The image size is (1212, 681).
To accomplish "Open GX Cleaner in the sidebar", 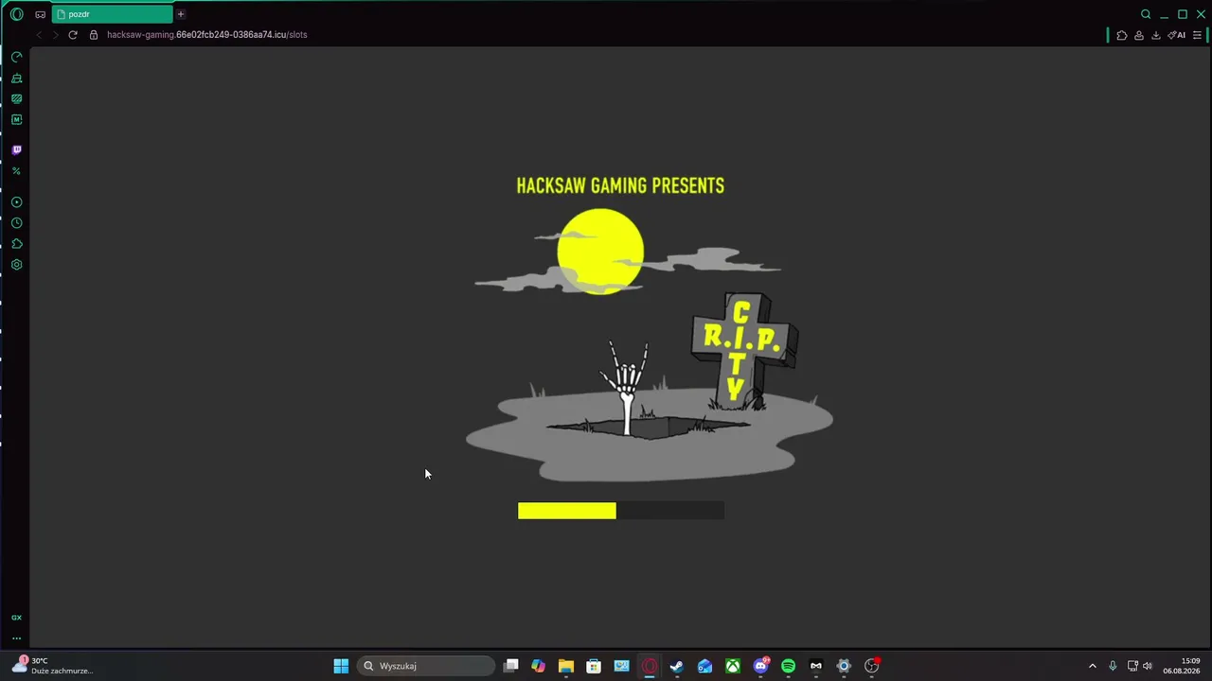I will (16, 79).
